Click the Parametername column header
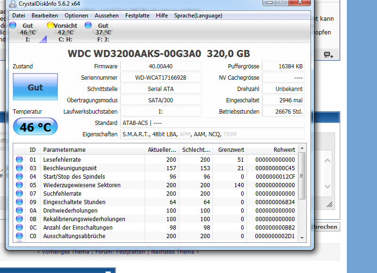Image resolution: width=377 pixels, height=273 pixels. 92,149
